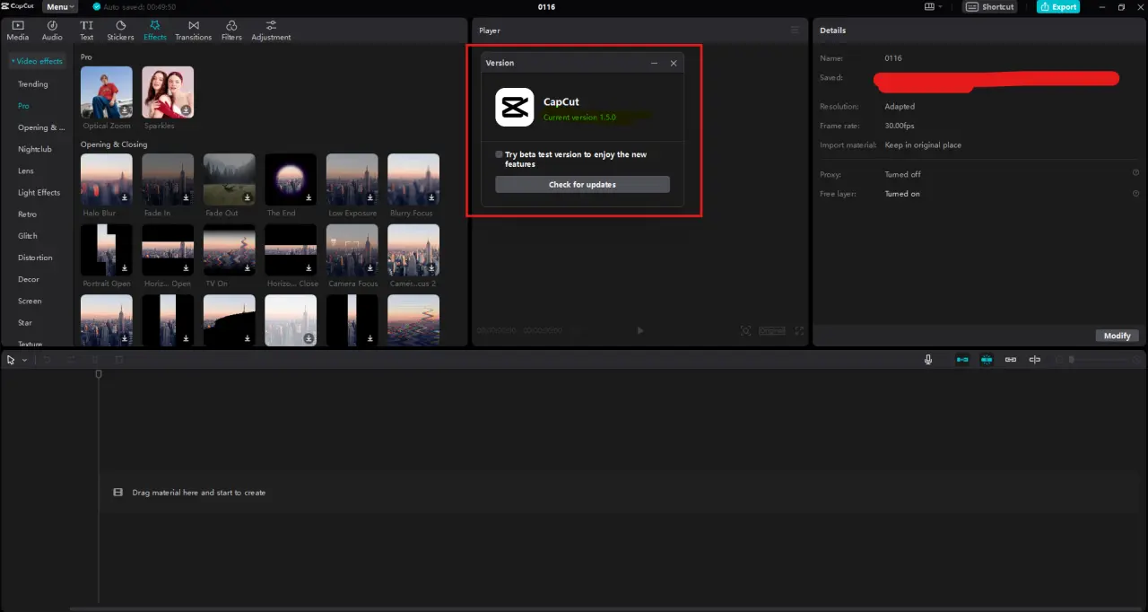The width and height of the screenshot is (1148, 612).
Task: Select the Screen effects category
Action: coord(30,301)
